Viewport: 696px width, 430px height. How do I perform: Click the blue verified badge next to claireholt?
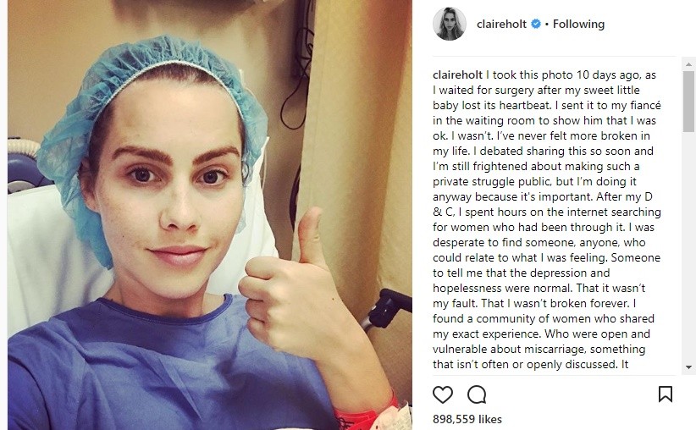tap(536, 24)
